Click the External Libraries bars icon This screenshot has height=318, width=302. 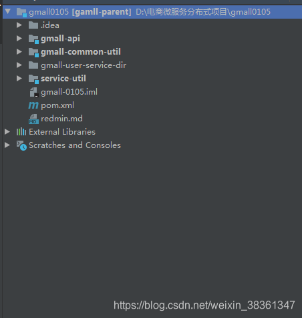[21, 132]
